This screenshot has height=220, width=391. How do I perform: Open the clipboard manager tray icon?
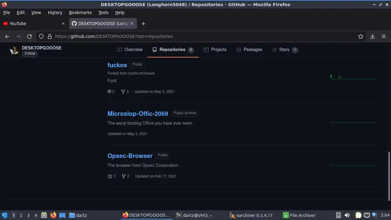click(359, 215)
